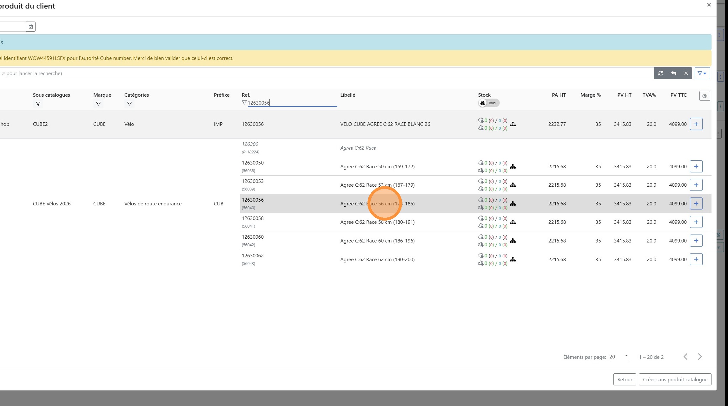This screenshot has height=406, width=728.
Task: Click the refresh search icon
Action: (x=661, y=73)
